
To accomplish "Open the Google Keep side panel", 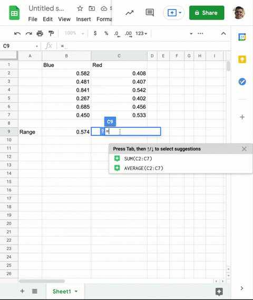I will pyautogui.click(x=242, y=59).
